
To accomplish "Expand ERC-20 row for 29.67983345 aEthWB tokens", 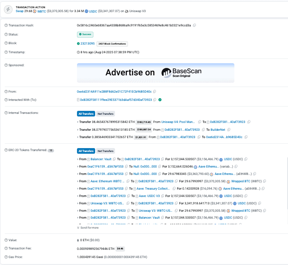I will pos(78,174).
